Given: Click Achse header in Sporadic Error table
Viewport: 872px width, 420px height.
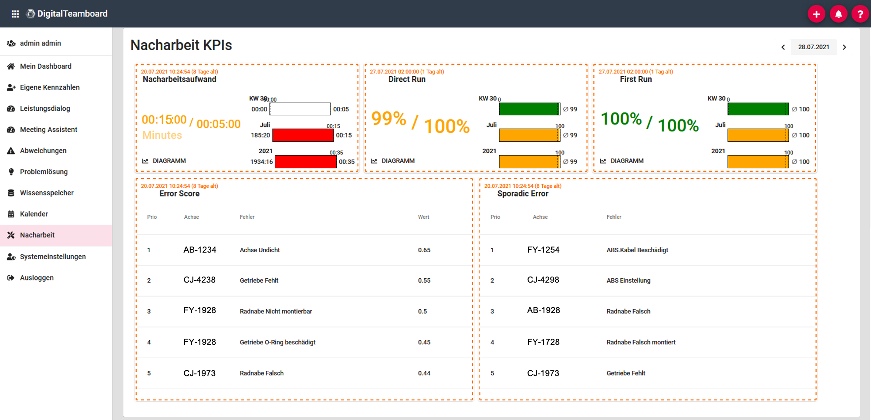Looking at the screenshot, I should pyautogui.click(x=540, y=217).
